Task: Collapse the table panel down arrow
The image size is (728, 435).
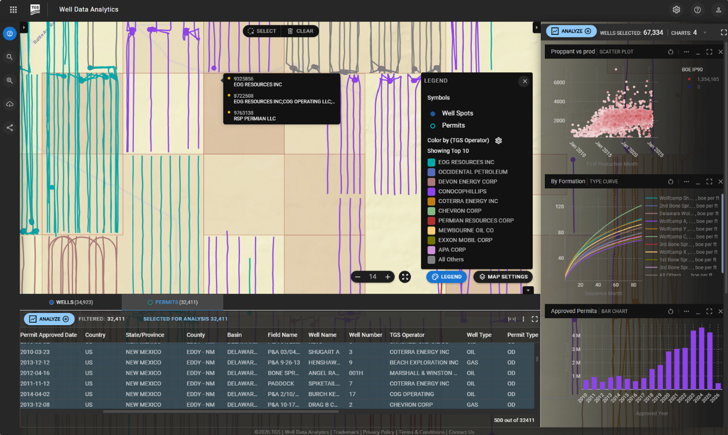Action: click(527, 290)
